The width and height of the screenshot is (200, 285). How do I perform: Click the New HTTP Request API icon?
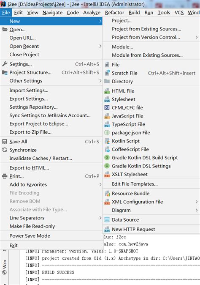pyautogui.click(x=107, y=229)
